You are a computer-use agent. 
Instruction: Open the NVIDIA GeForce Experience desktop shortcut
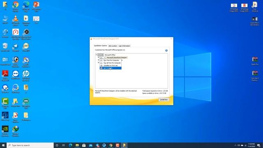(x=5, y=131)
